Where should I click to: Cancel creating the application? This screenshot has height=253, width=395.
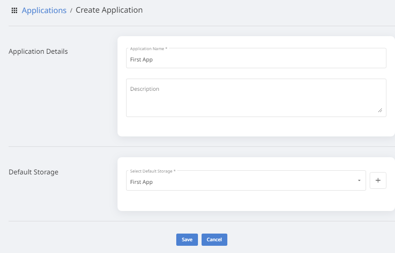(x=214, y=239)
